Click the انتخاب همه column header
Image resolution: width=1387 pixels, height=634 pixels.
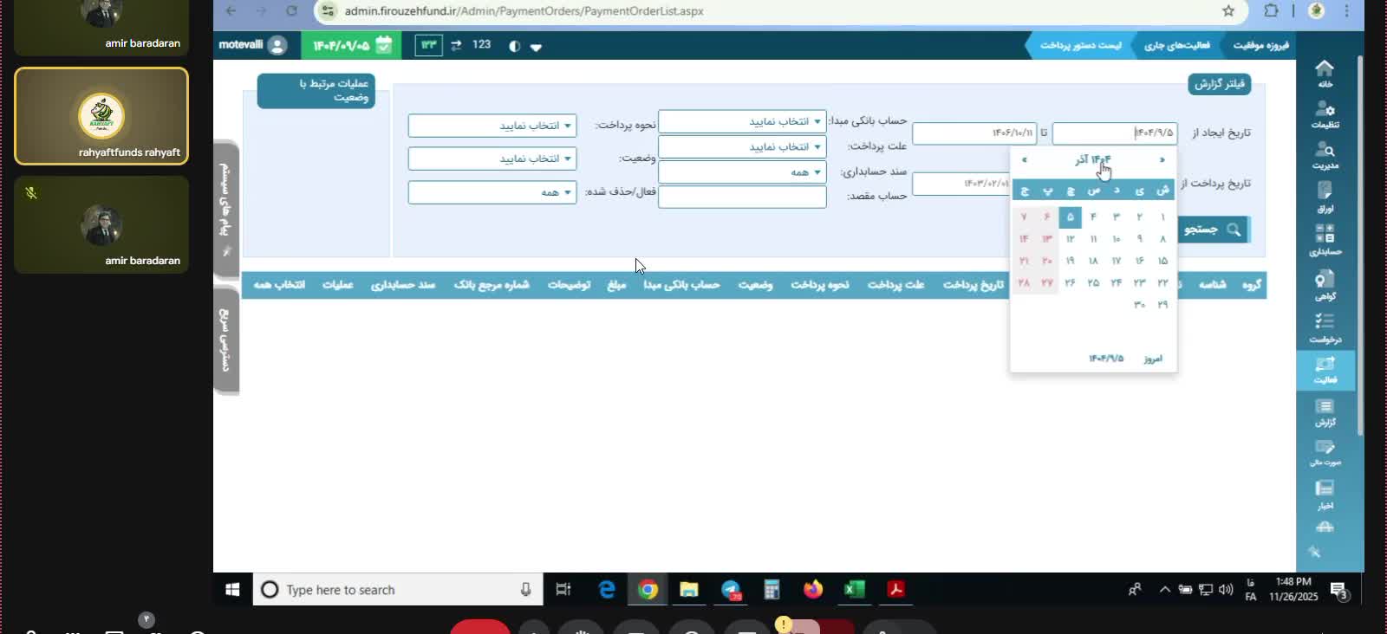click(279, 285)
